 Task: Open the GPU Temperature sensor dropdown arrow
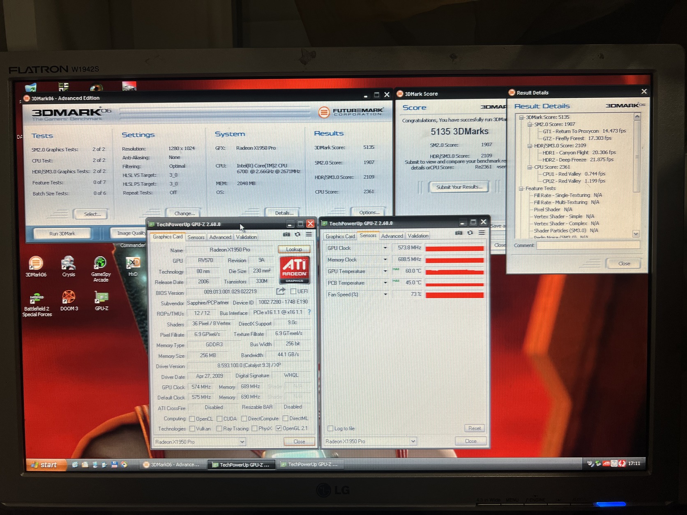pyautogui.click(x=385, y=271)
